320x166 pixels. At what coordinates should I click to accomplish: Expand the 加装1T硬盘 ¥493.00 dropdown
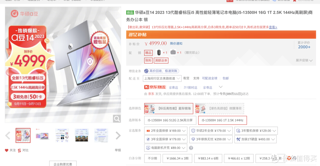(256, 139)
